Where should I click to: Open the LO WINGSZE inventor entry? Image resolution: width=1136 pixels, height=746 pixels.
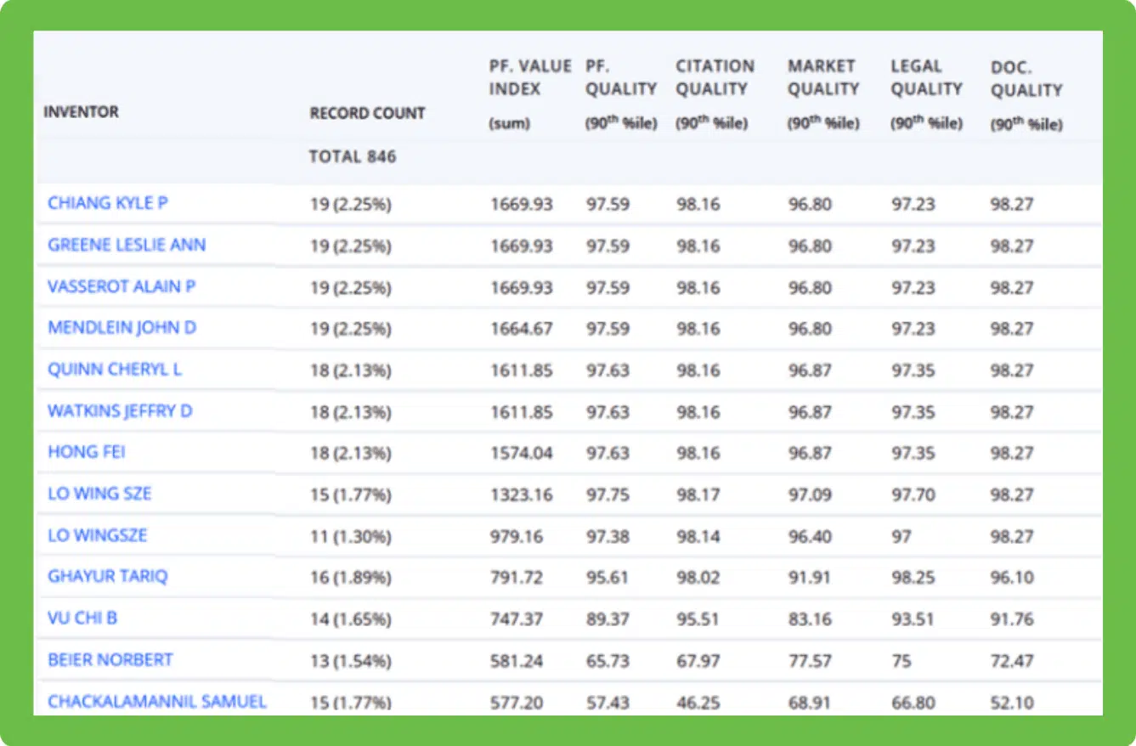97,535
